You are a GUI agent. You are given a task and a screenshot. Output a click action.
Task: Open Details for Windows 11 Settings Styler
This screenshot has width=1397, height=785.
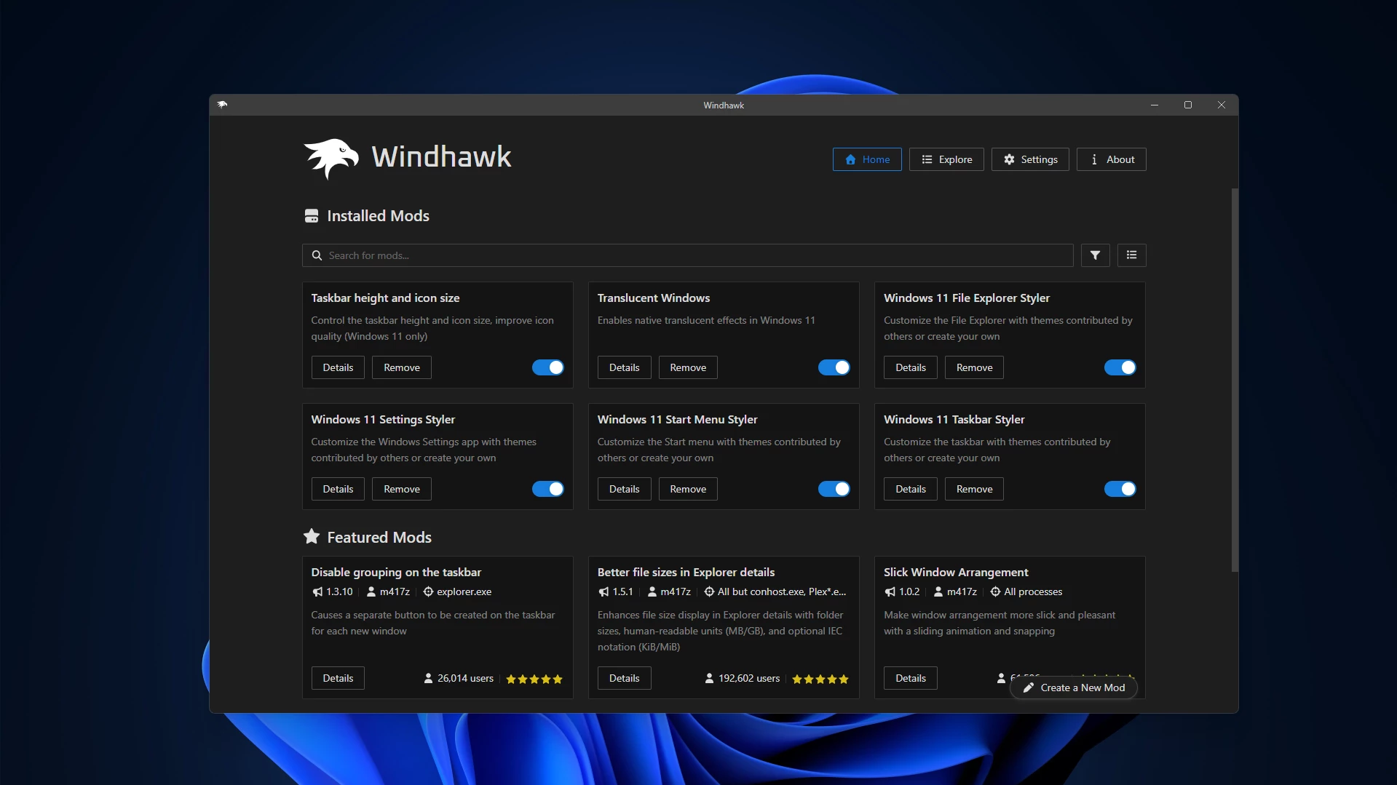[x=338, y=489]
